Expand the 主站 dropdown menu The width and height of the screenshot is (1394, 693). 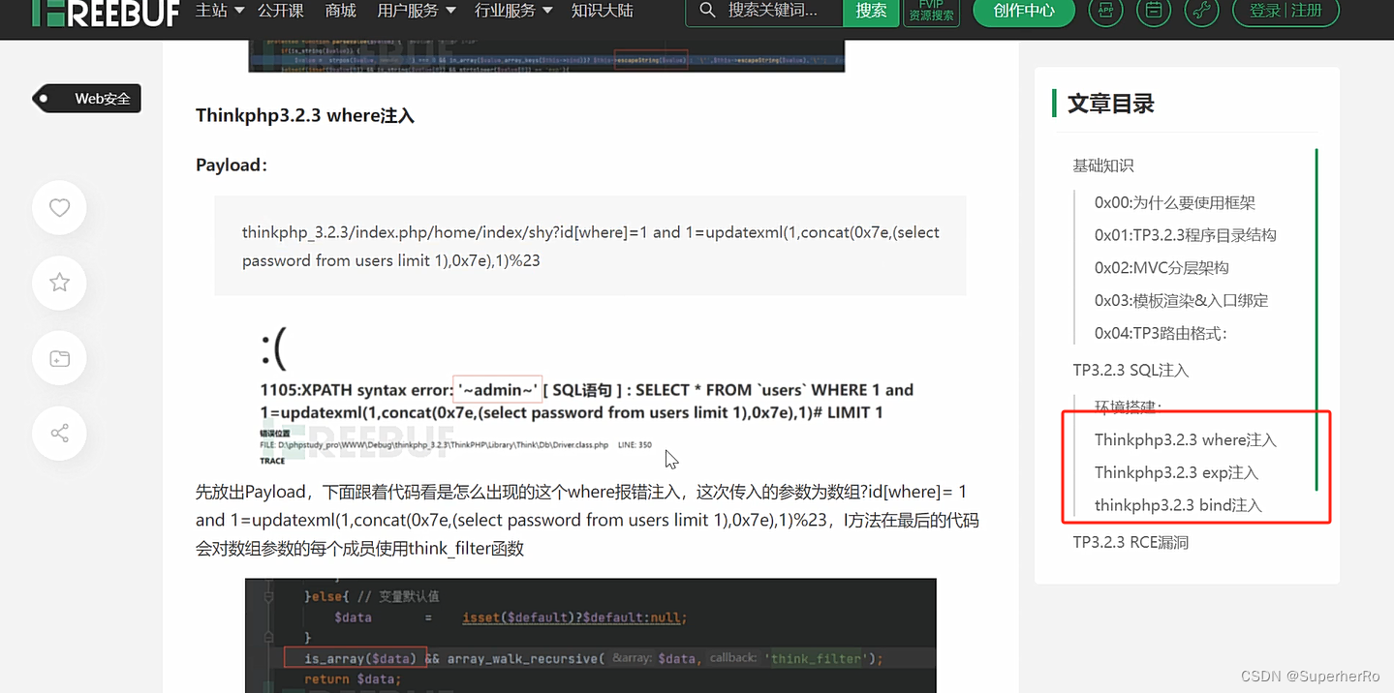(x=219, y=11)
